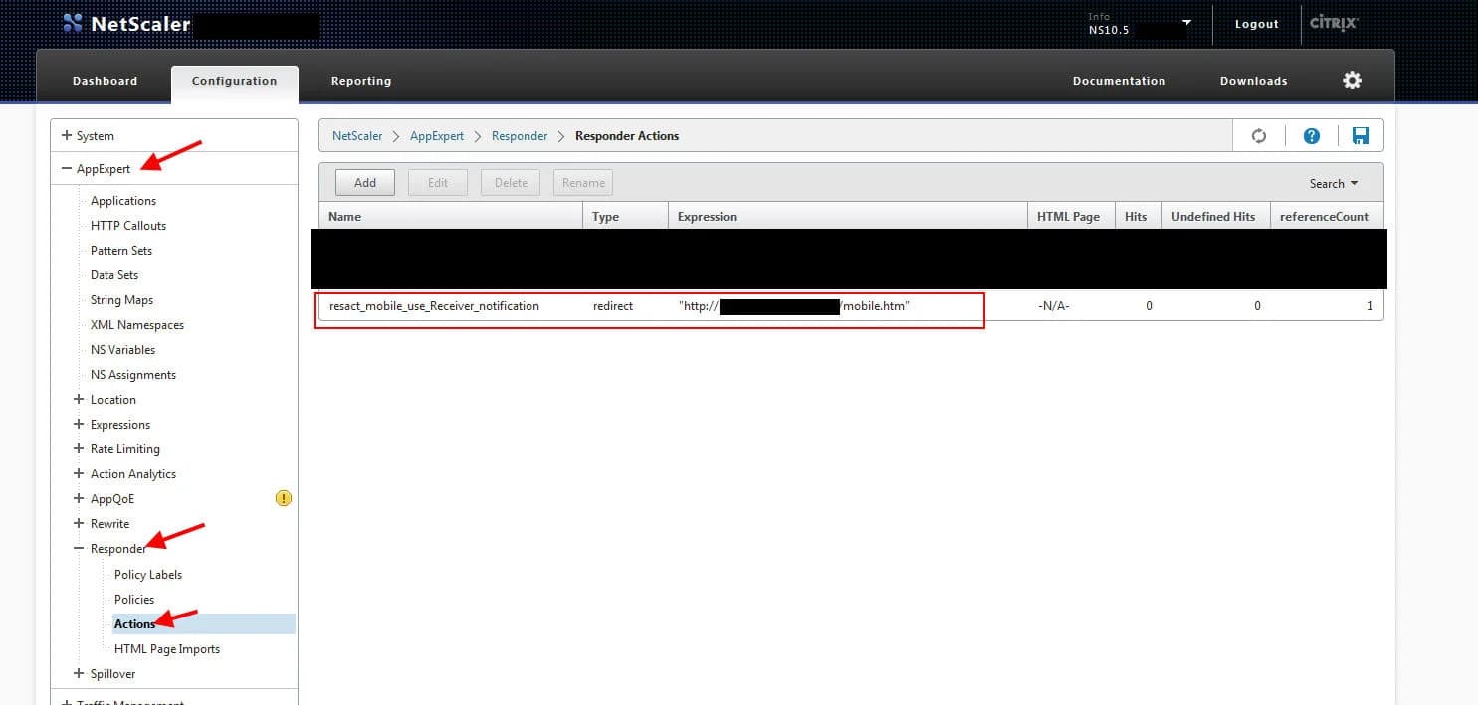Go to Responder breadcrumb link
This screenshot has height=705, width=1478.
point(520,136)
